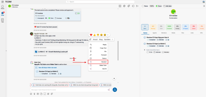Choose Select from the context menu
This screenshot has width=206, height=97.
98,59
